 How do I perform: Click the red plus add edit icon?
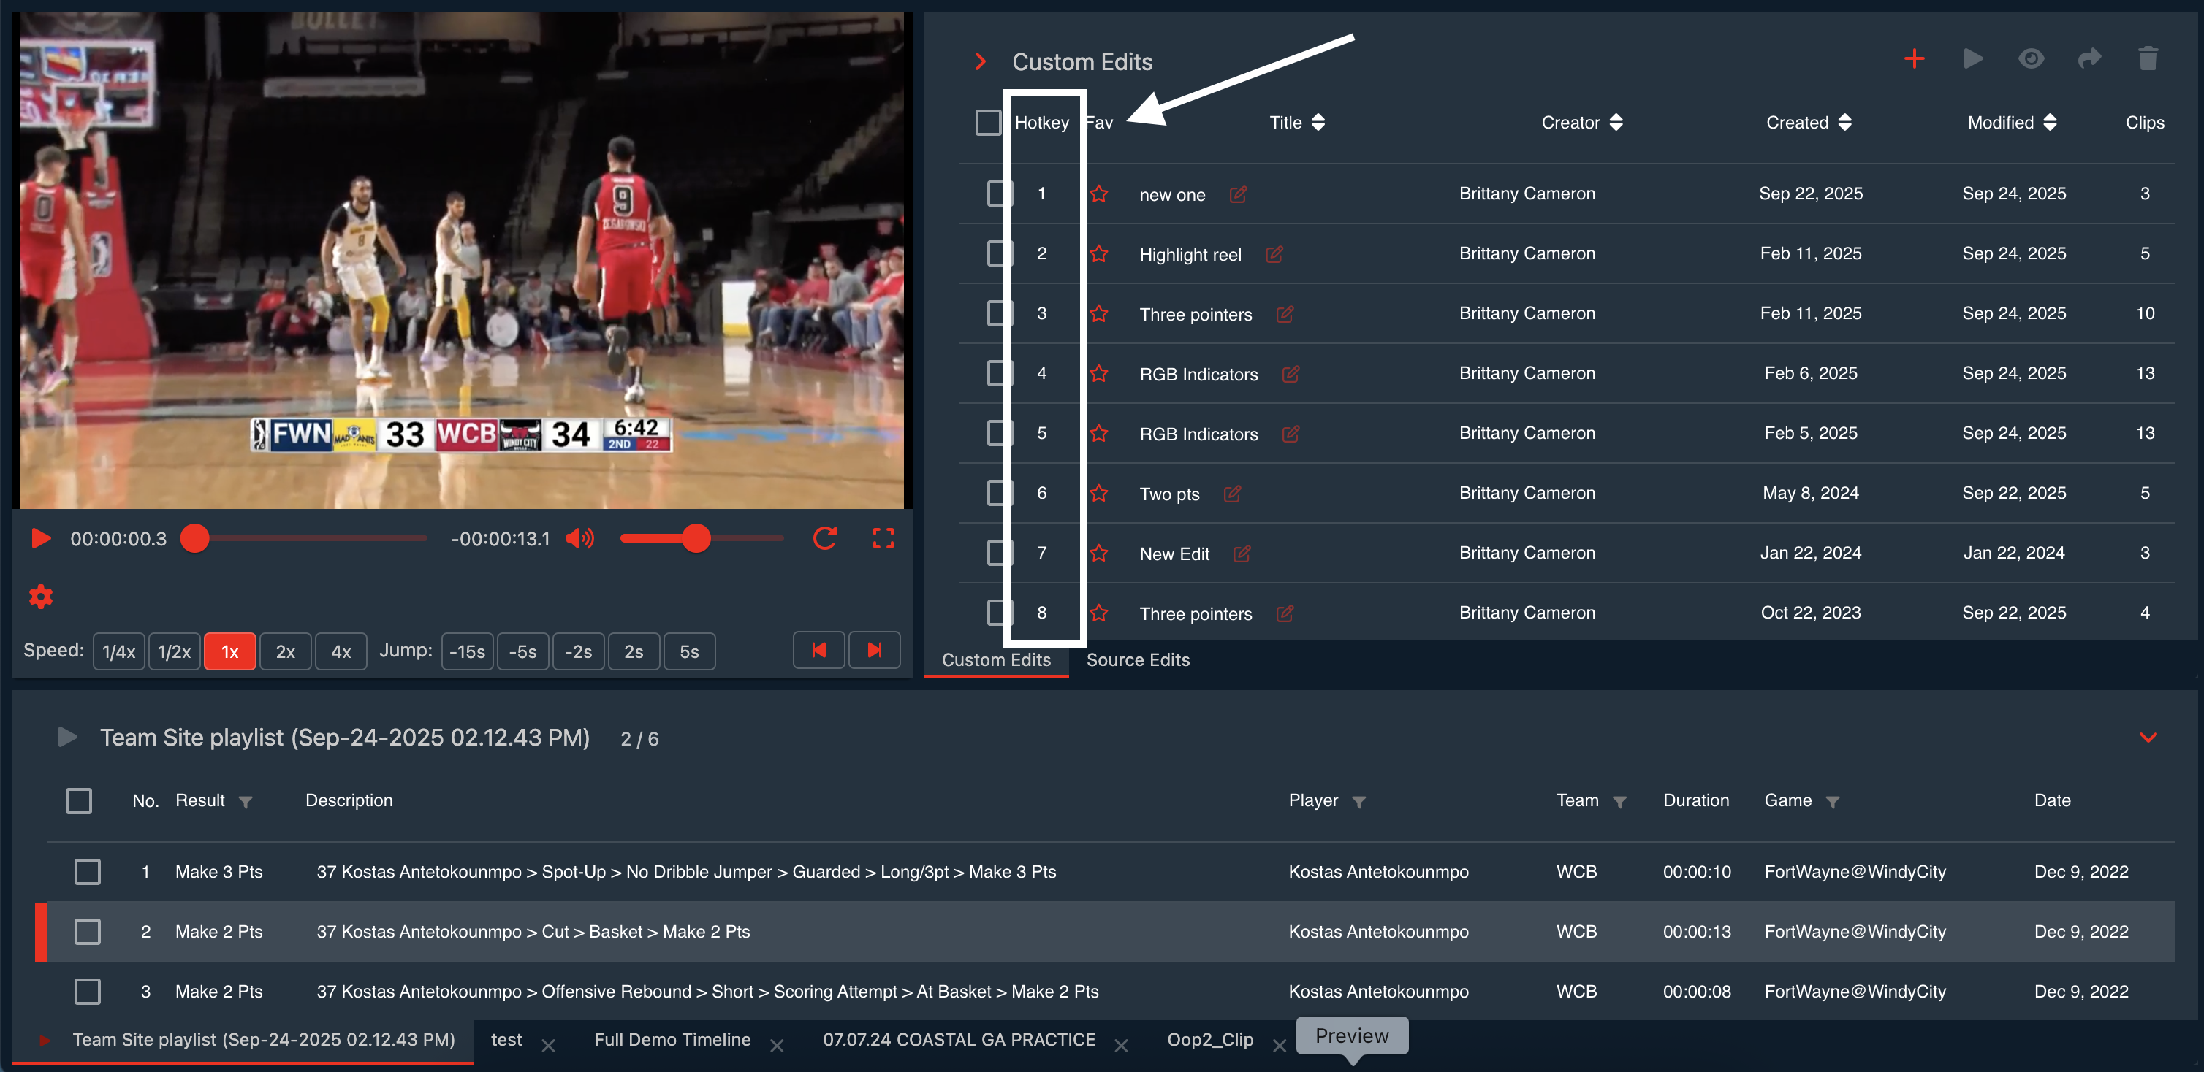coord(1914,59)
